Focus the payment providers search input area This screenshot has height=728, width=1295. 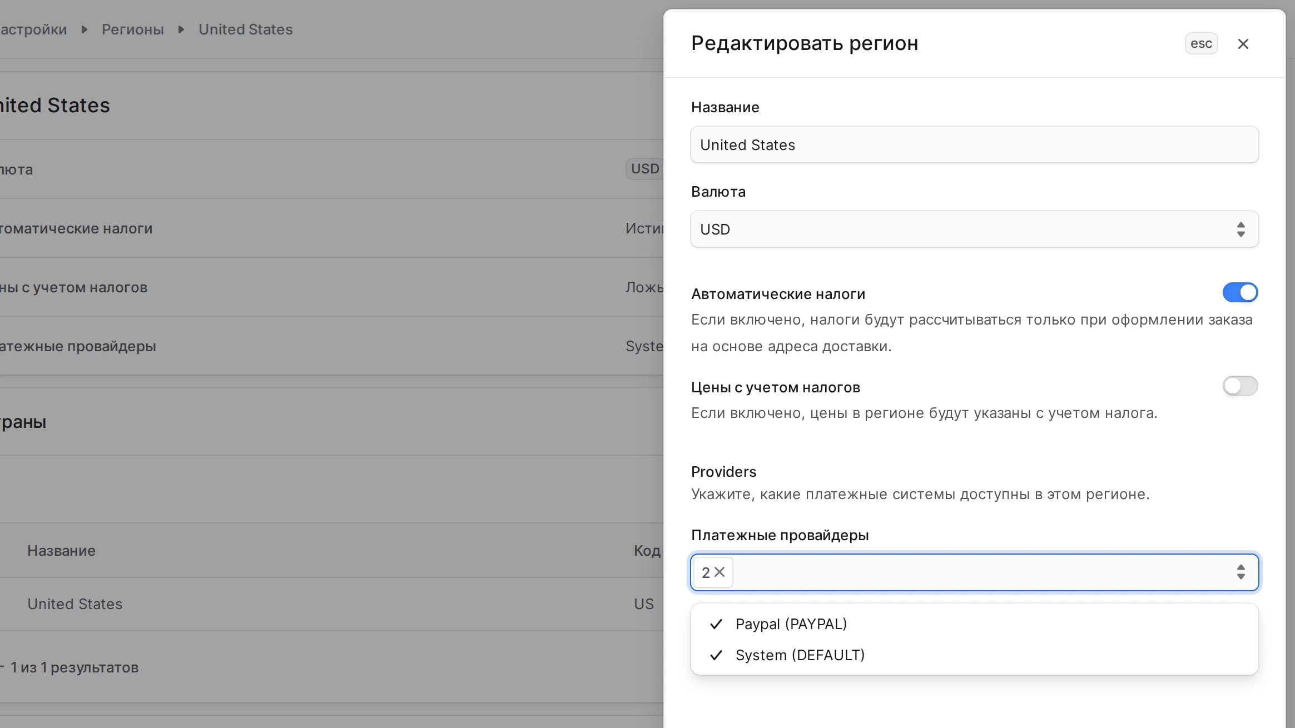(981, 572)
